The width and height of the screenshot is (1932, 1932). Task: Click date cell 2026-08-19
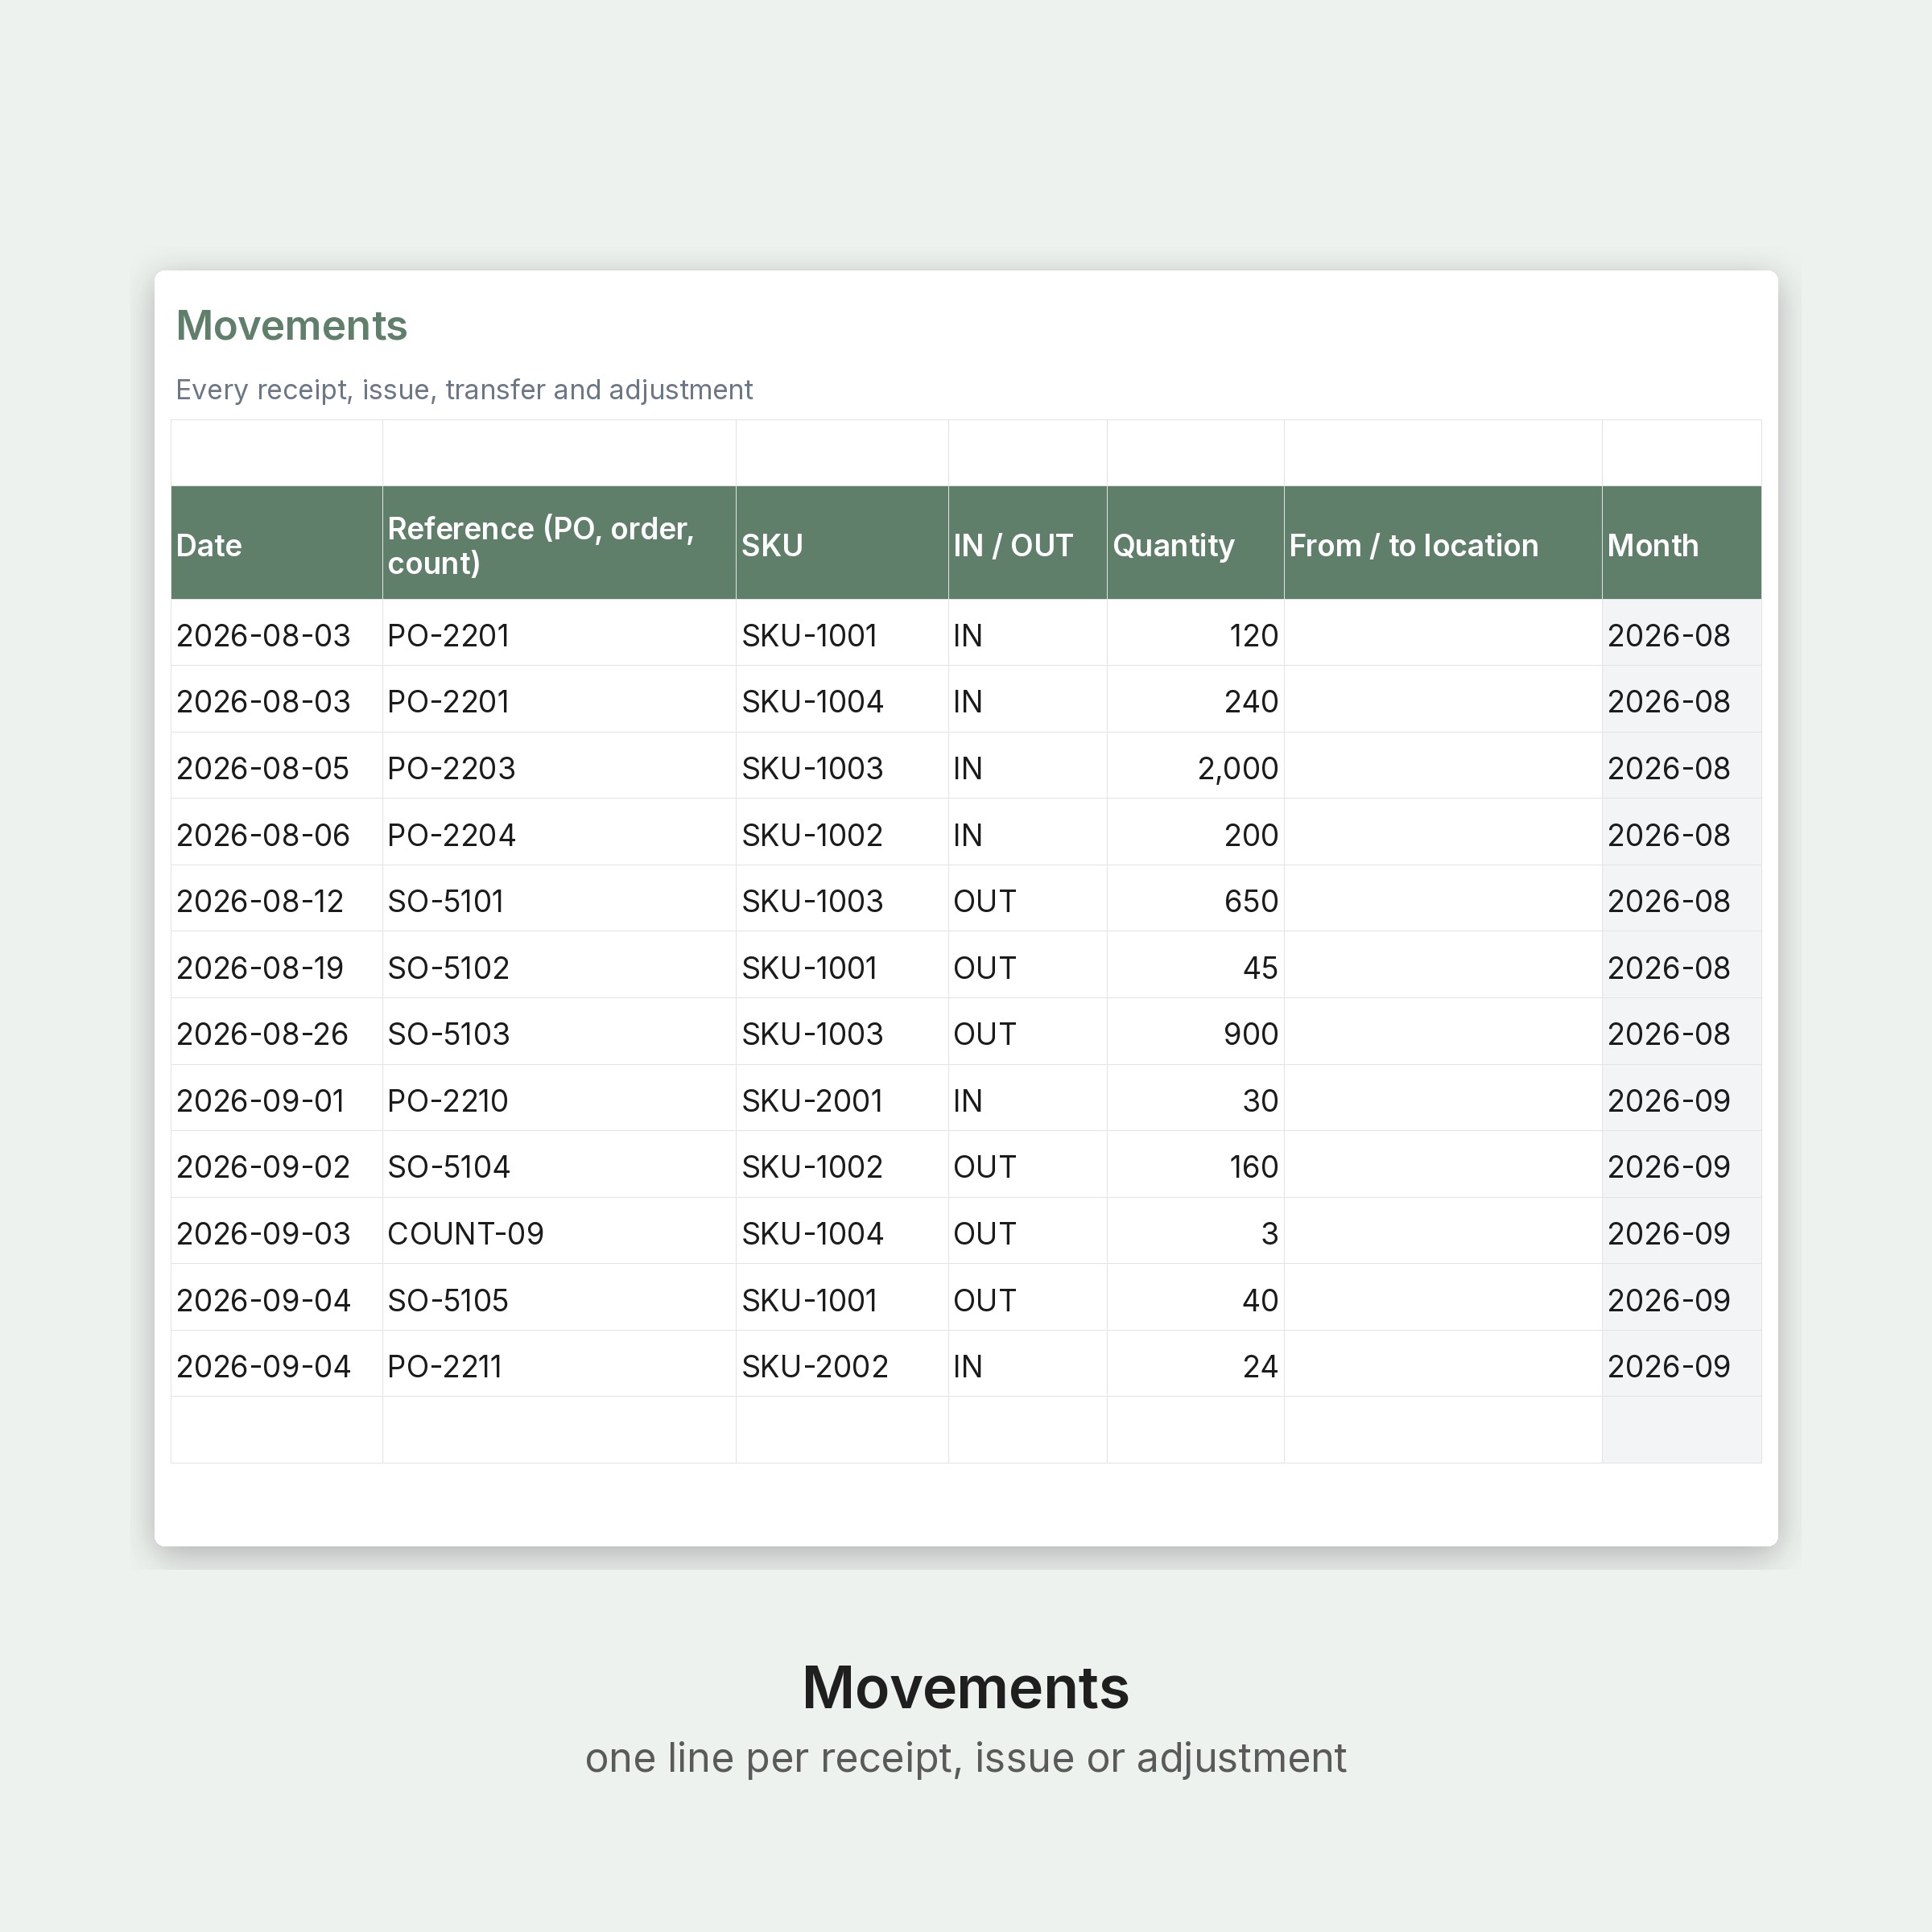tap(276, 965)
